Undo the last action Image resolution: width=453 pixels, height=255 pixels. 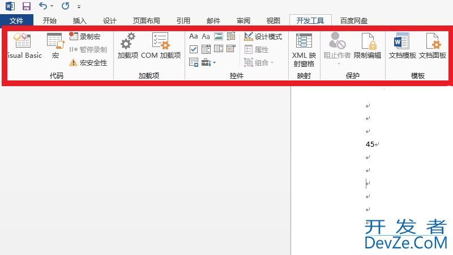click(x=43, y=6)
